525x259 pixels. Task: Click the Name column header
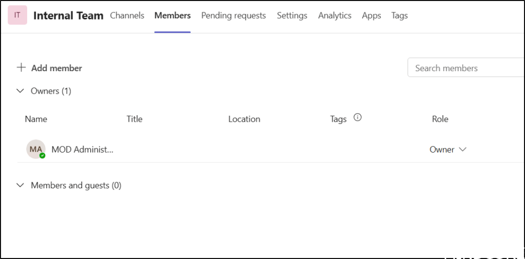click(36, 119)
